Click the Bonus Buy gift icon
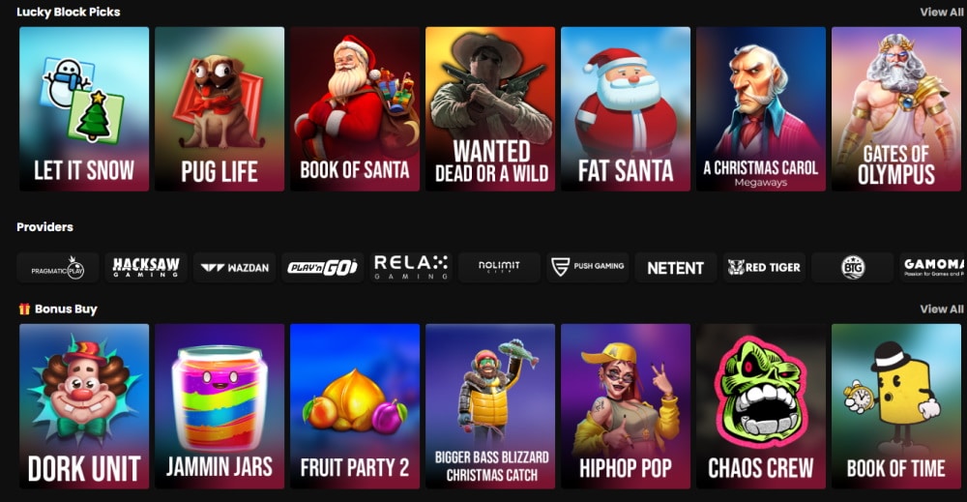This screenshot has width=967, height=502. pyautogui.click(x=24, y=309)
